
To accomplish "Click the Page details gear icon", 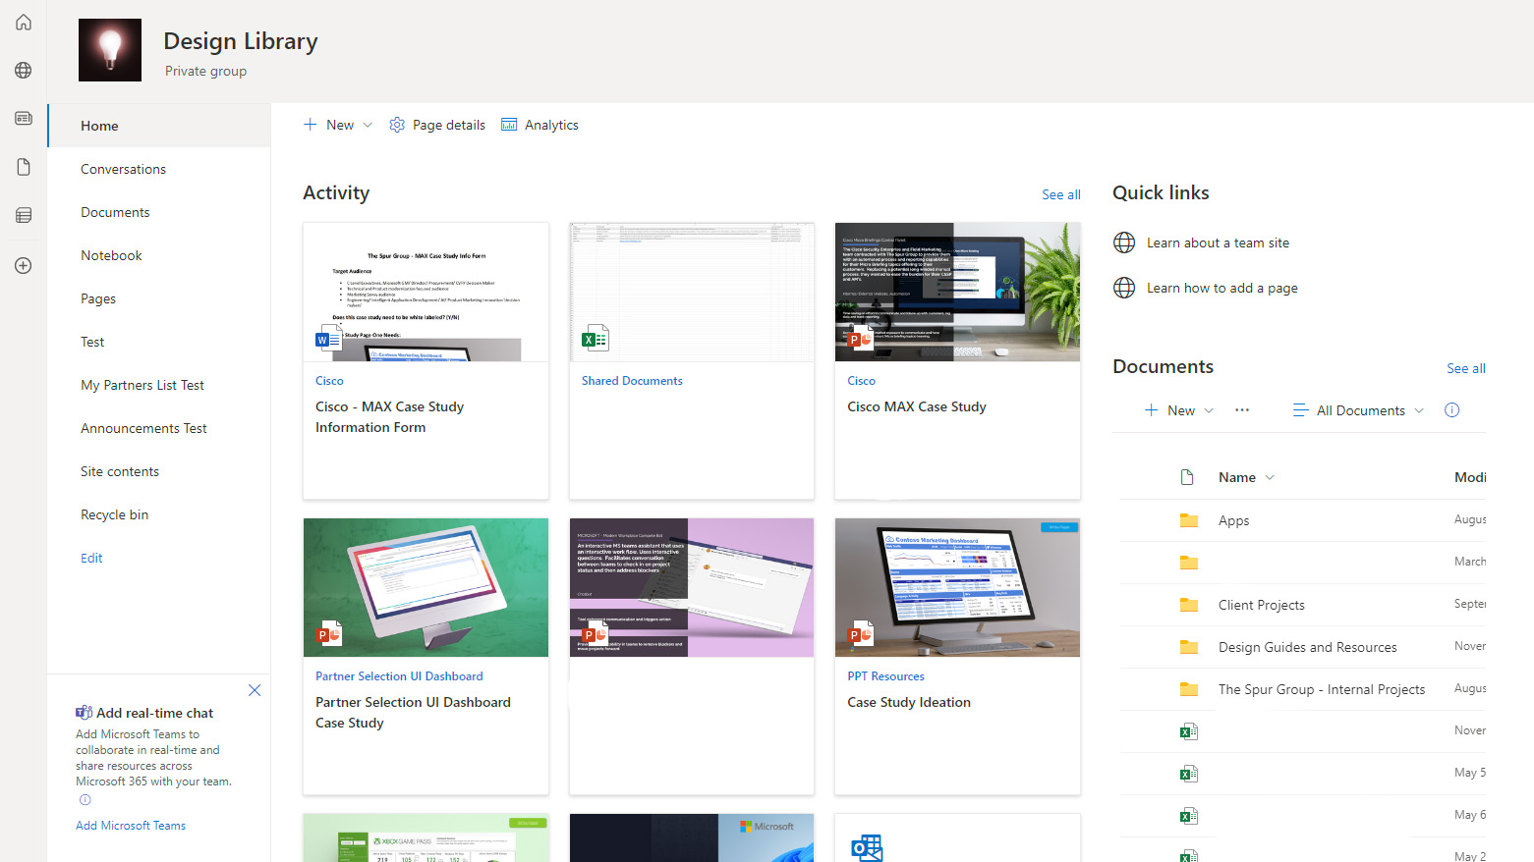I will 397,125.
